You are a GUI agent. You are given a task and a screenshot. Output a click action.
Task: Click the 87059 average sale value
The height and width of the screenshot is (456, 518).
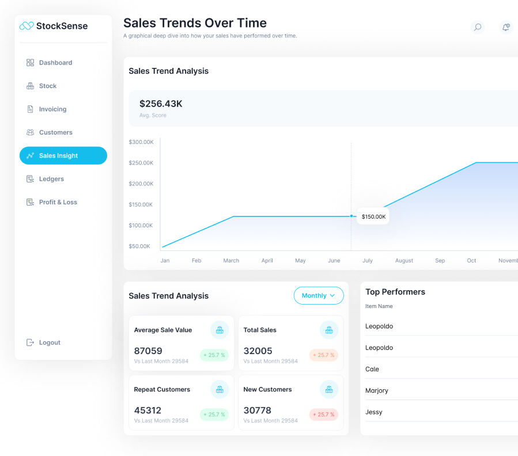tap(148, 351)
